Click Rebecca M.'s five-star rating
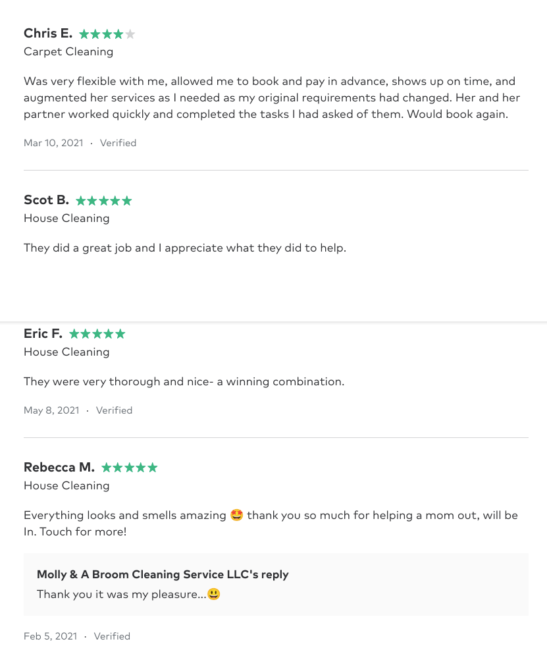Viewport: 547px width, 654px height. (x=130, y=468)
